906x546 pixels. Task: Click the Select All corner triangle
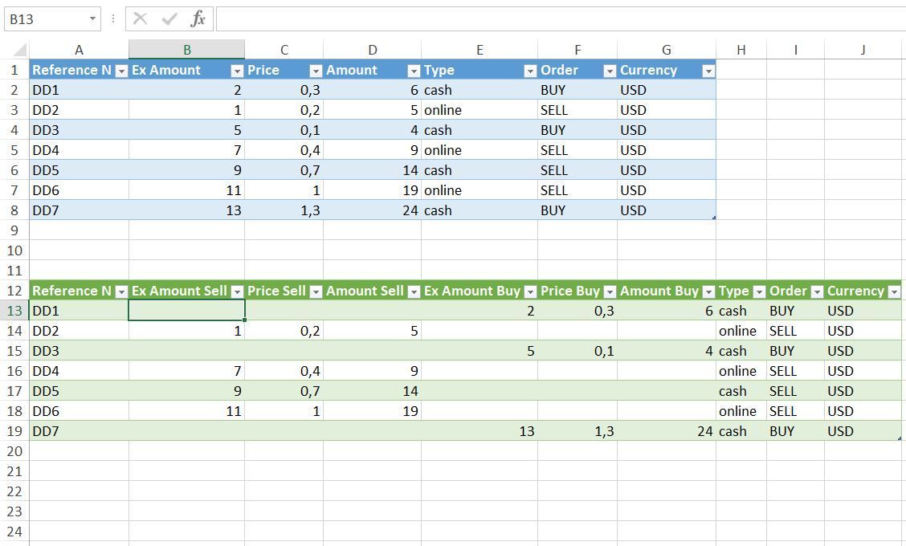tap(20, 50)
